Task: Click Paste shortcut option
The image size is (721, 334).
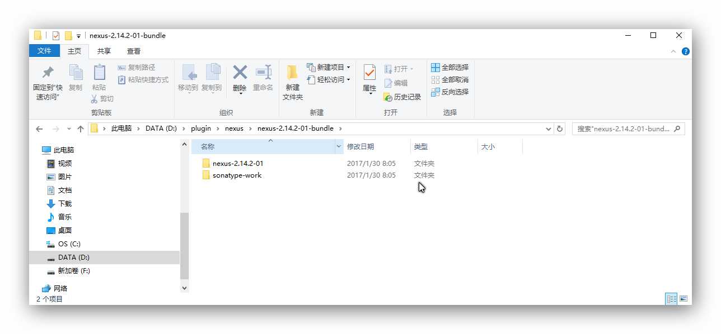Action: click(143, 80)
